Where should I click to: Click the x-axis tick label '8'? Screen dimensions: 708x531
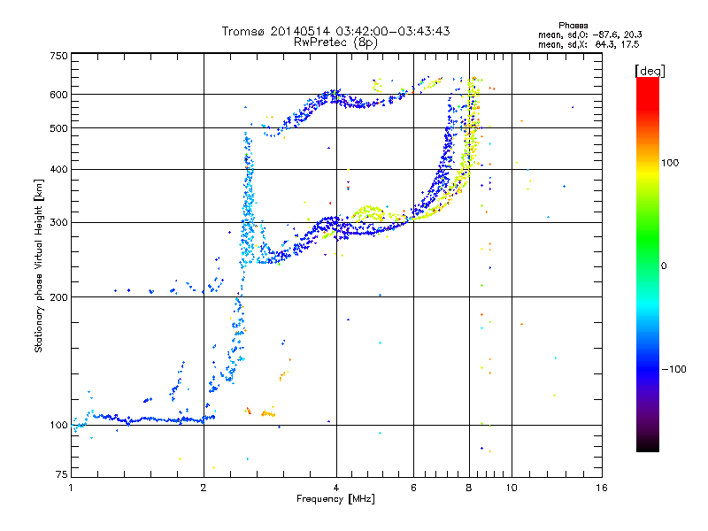(469, 488)
